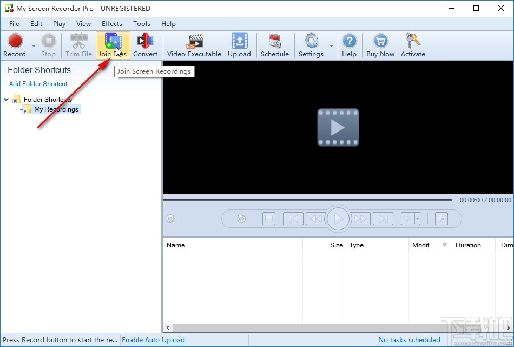Sort the list by Duration column
The image size is (514, 347).
473,245
